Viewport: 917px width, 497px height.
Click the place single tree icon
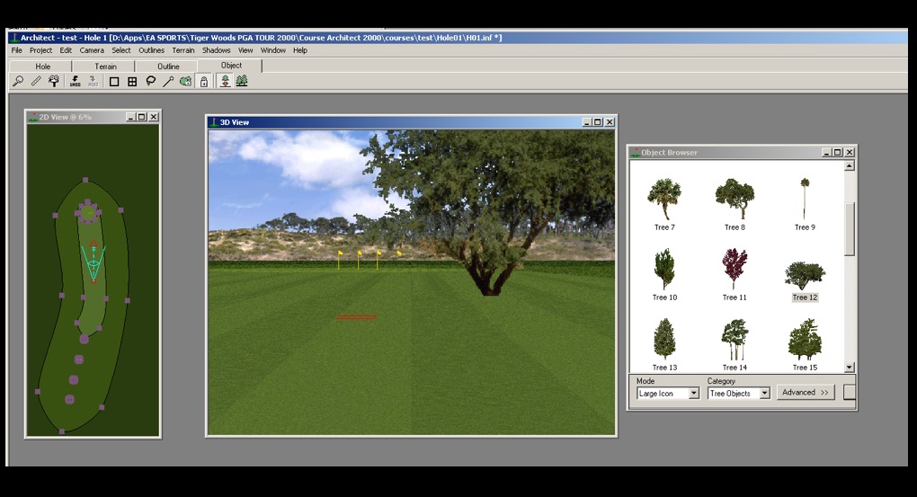pyautogui.click(x=225, y=81)
